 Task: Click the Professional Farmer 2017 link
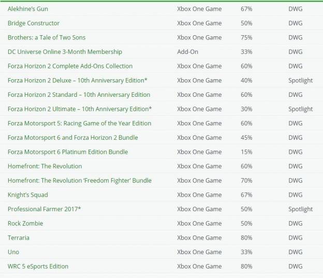click(45, 209)
